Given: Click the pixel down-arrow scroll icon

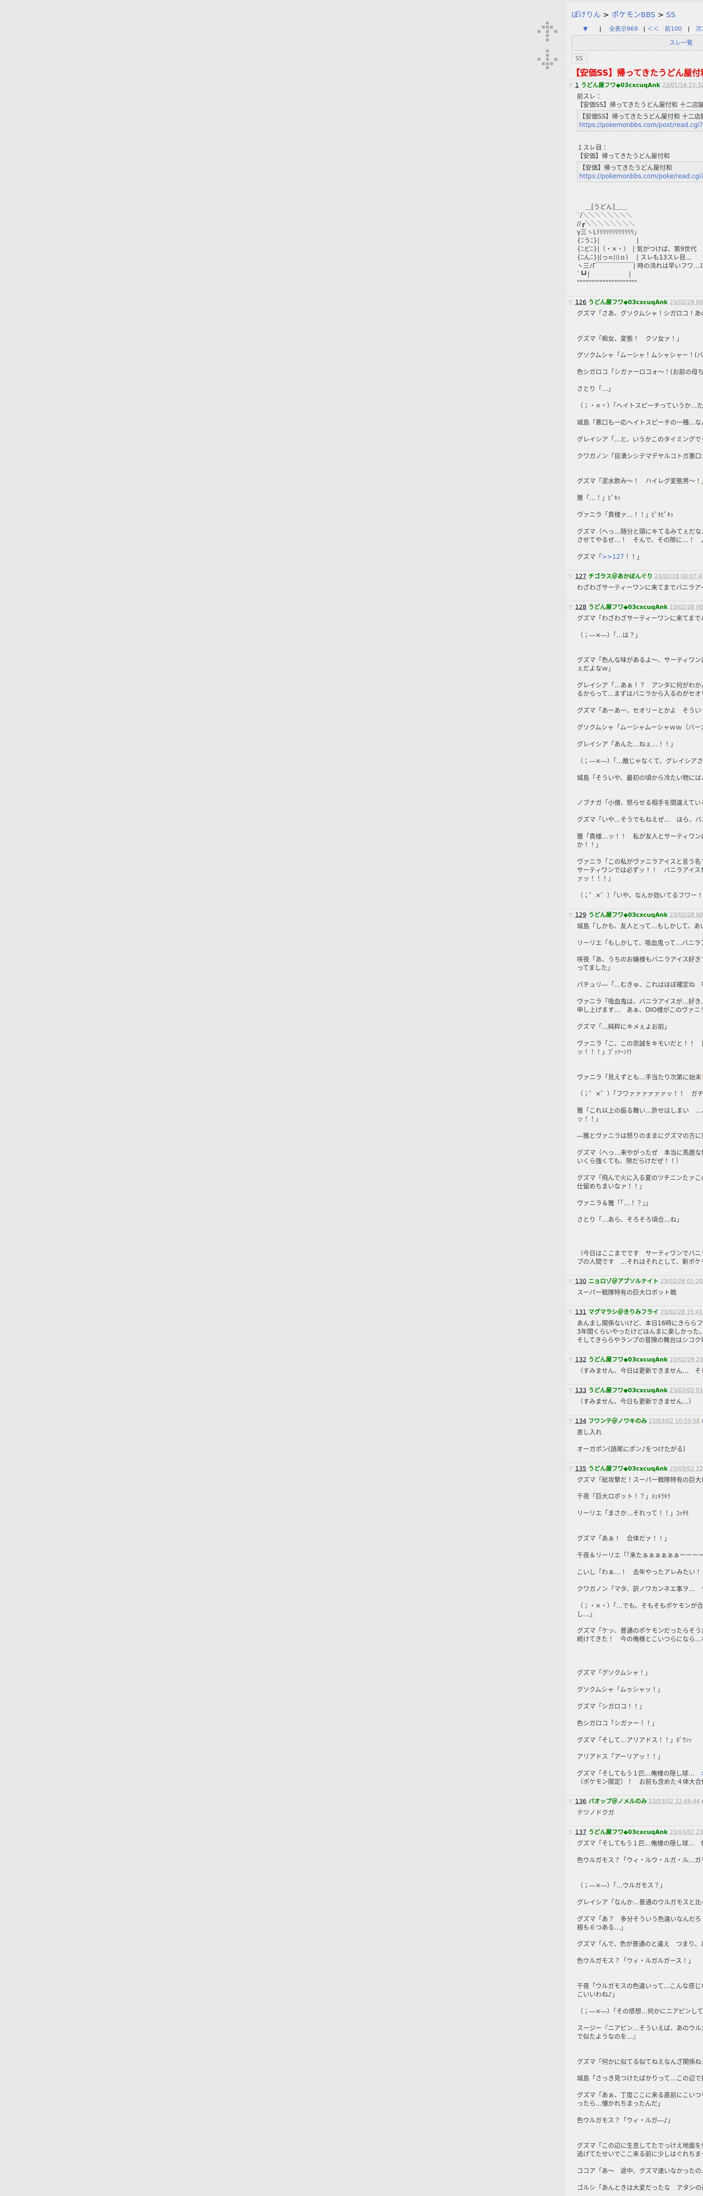Looking at the screenshot, I should pyautogui.click(x=547, y=59).
